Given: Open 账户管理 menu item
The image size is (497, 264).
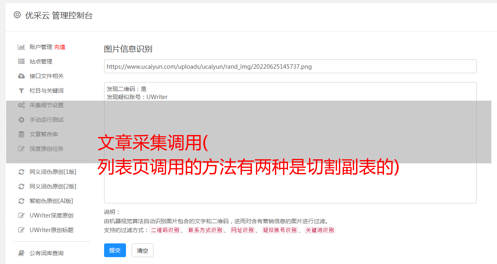Looking at the screenshot, I should coord(41,47).
